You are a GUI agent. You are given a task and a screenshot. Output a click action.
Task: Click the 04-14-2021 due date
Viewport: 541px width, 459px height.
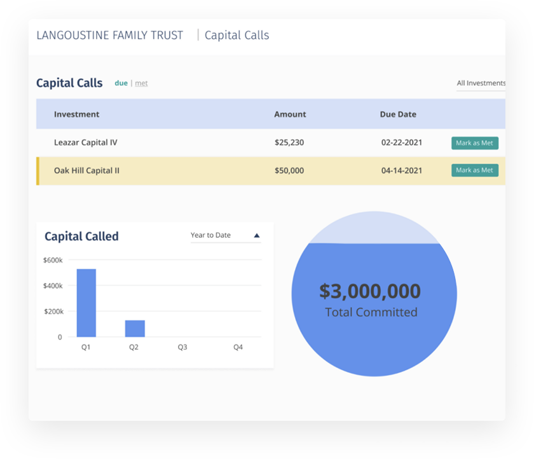pos(402,170)
